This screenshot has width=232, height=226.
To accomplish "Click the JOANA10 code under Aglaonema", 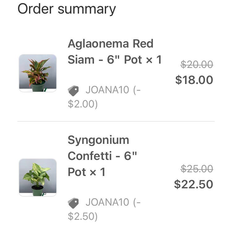I will (x=107, y=90).
